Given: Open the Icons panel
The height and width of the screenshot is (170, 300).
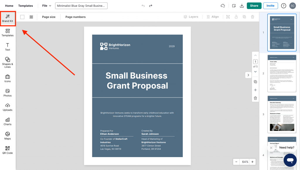Looking at the screenshot, I should [8, 78].
